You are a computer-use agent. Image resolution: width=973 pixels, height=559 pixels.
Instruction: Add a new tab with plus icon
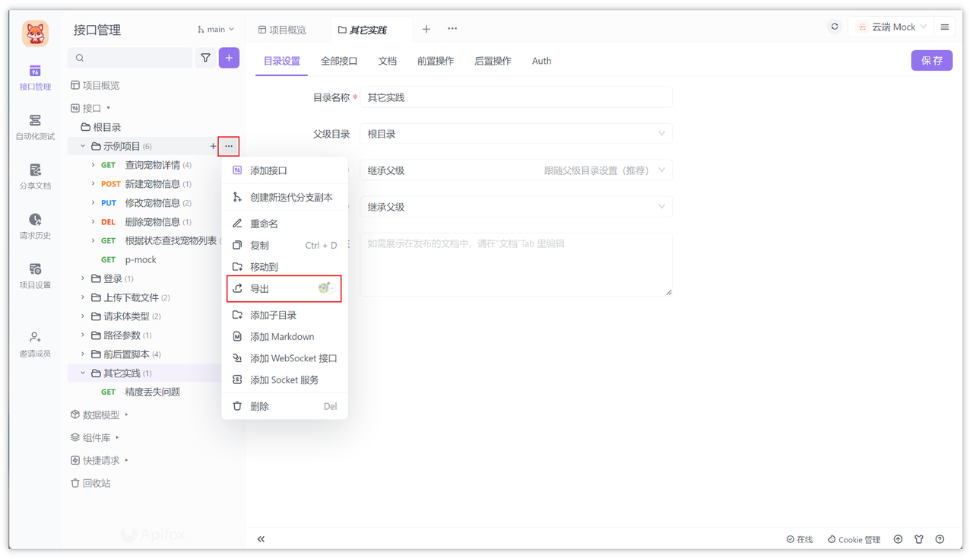tap(426, 29)
